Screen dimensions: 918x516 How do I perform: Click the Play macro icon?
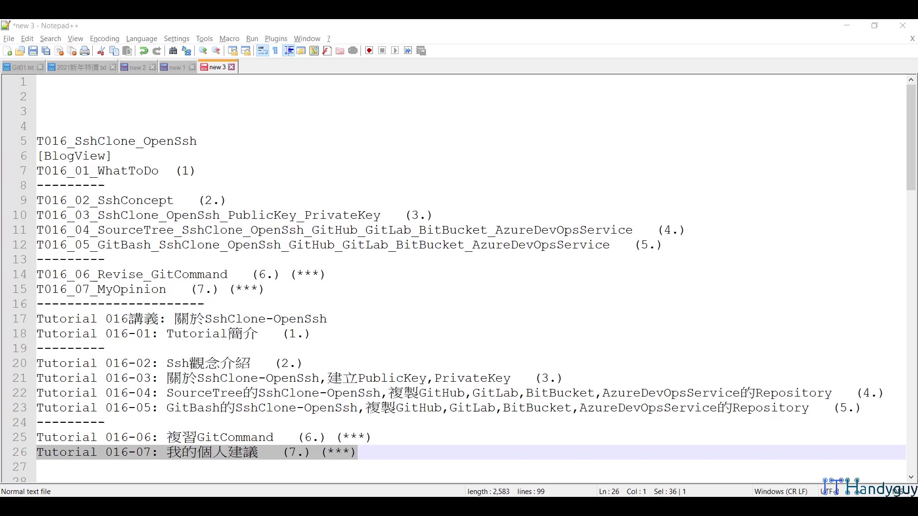coord(395,51)
